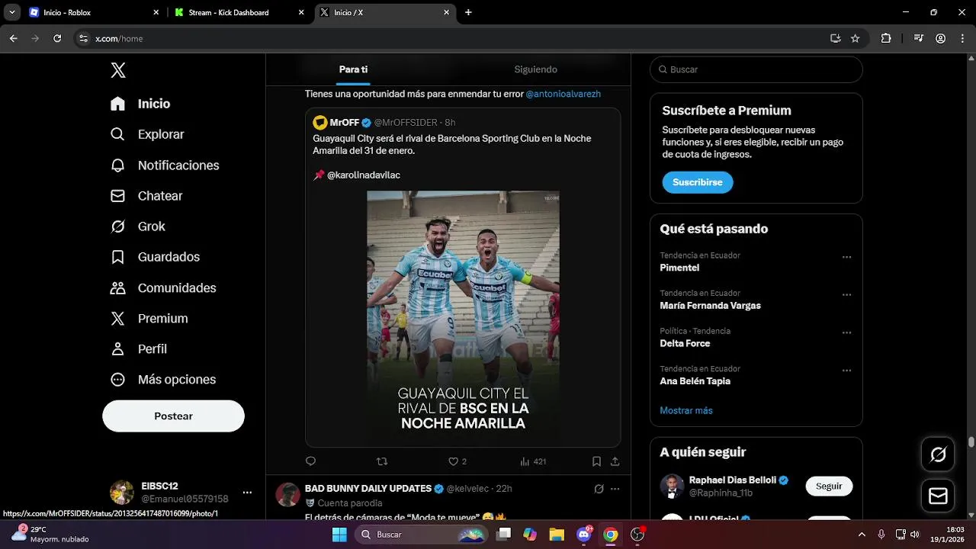
Task: Open File Explorer from taskbar
Action: pos(557,535)
